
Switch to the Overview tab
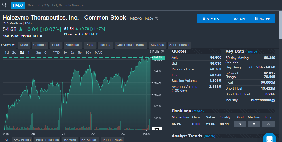(x=8, y=45)
